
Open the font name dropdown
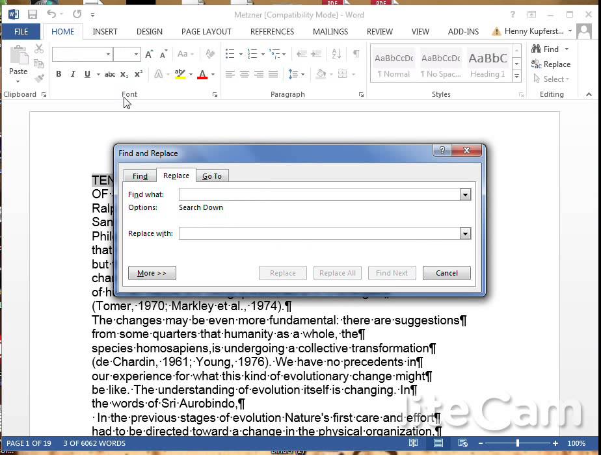[x=108, y=55]
